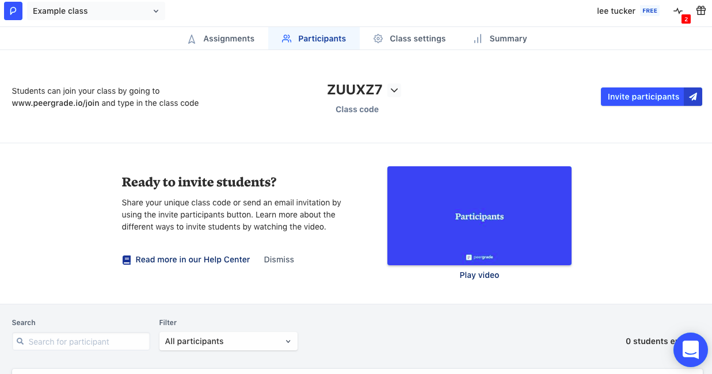This screenshot has width=712, height=374.
Task: Click the paper plane send icon
Action: tap(693, 97)
